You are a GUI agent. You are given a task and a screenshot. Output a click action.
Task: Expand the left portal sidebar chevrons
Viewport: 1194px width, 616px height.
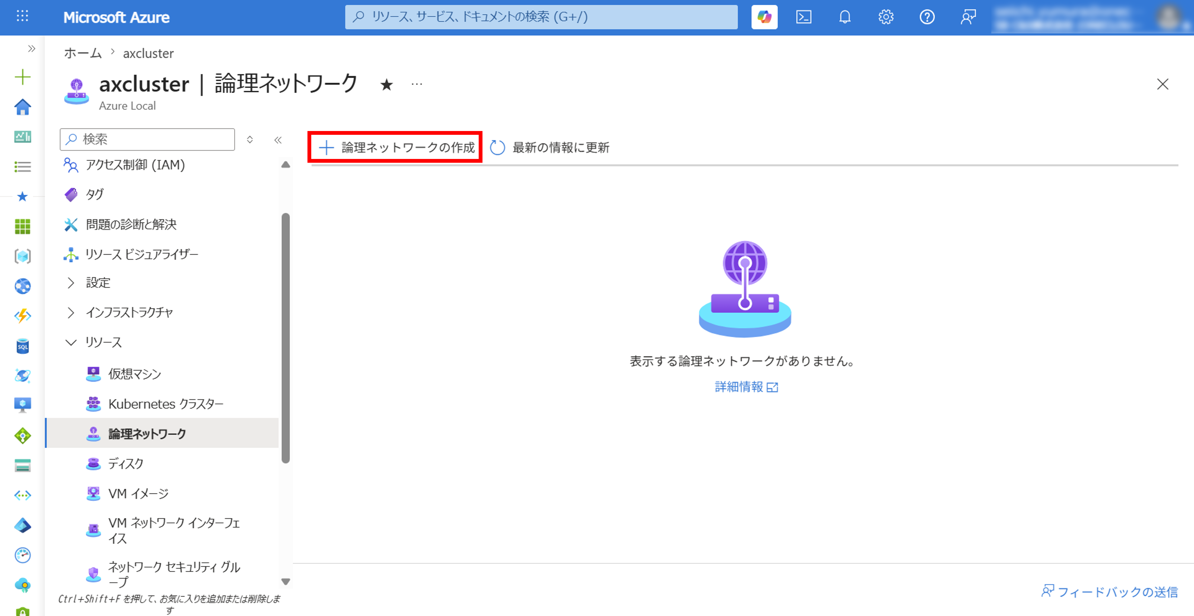pyautogui.click(x=31, y=49)
